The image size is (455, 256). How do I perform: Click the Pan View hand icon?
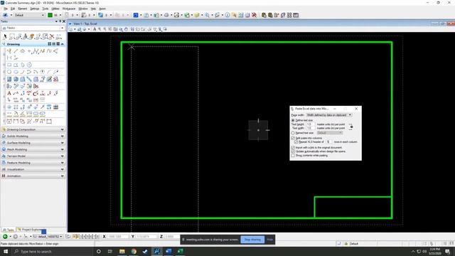pos(126,29)
